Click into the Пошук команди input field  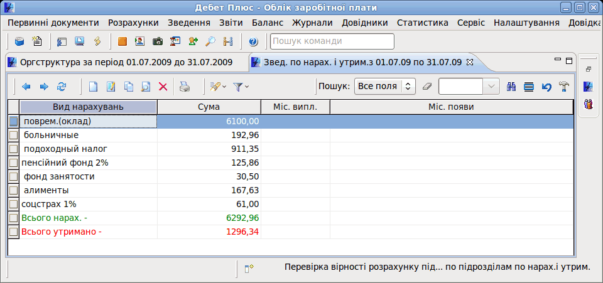(x=332, y=41)
